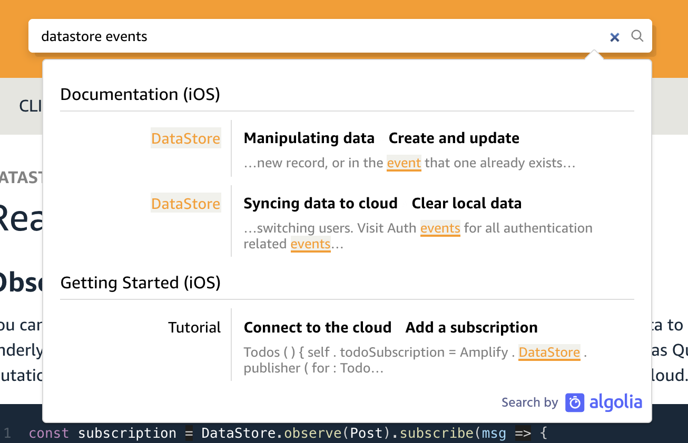This screenshot has height=443, width=688.
Task: Switch to the CLI tab
Action: point(29,106)
